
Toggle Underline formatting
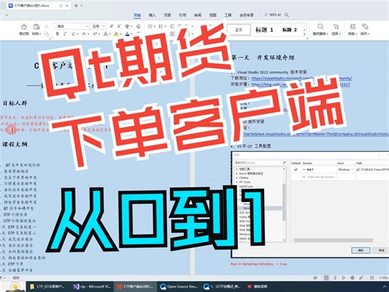73,34
